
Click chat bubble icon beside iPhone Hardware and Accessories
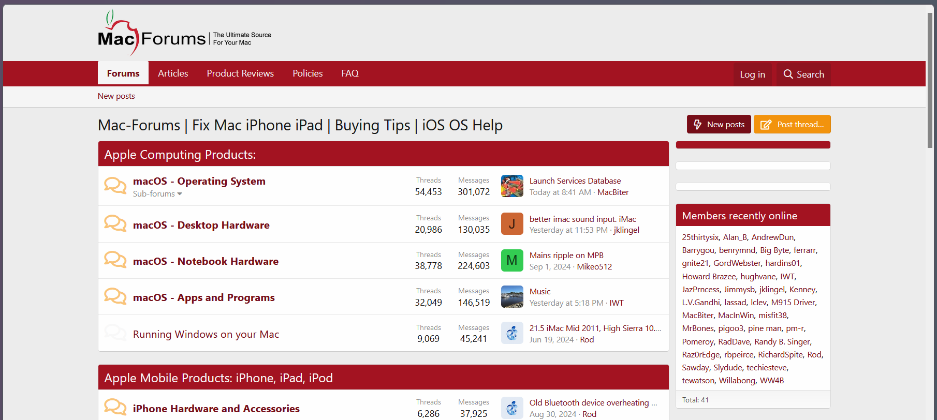pos(115,408)
